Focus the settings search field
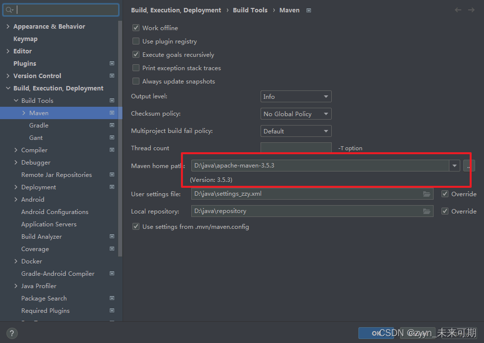The width and height of the screenshot is (484, 343). (61, 10)
